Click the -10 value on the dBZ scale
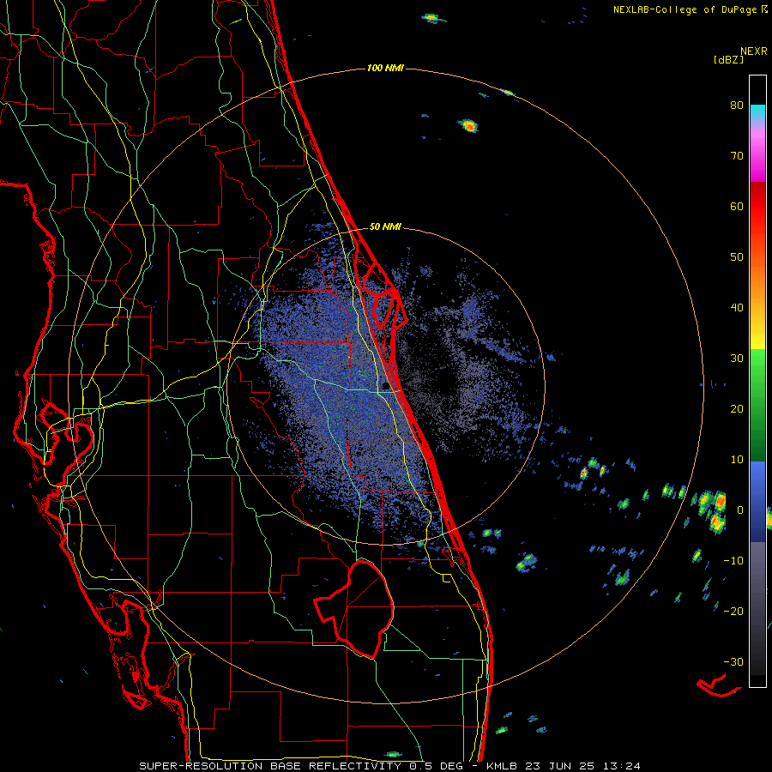The height and width of the screenshot is (772, 772). 733,560
